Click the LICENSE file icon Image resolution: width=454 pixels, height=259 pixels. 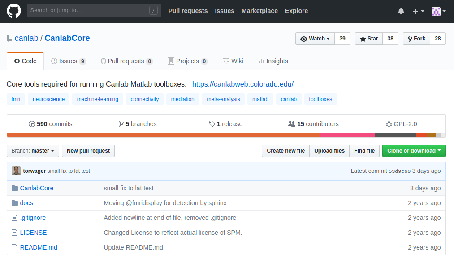point(14,233)
